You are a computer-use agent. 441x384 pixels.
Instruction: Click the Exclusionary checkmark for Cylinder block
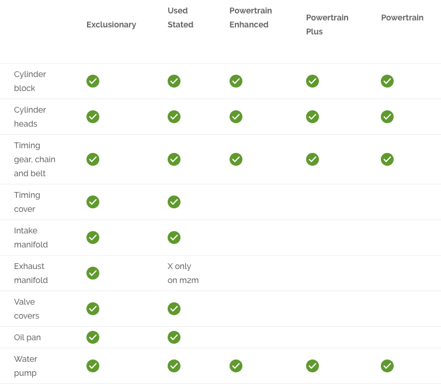tap(93, 81)
